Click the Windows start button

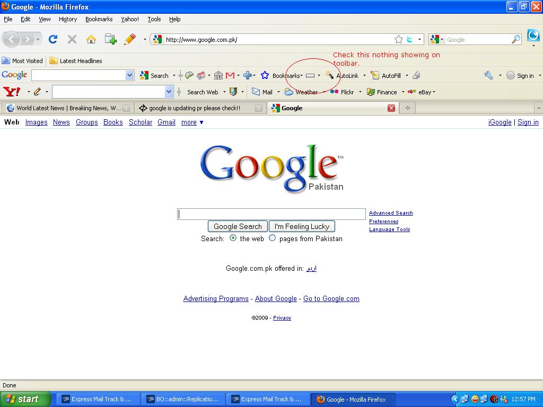tap(25, 399)
